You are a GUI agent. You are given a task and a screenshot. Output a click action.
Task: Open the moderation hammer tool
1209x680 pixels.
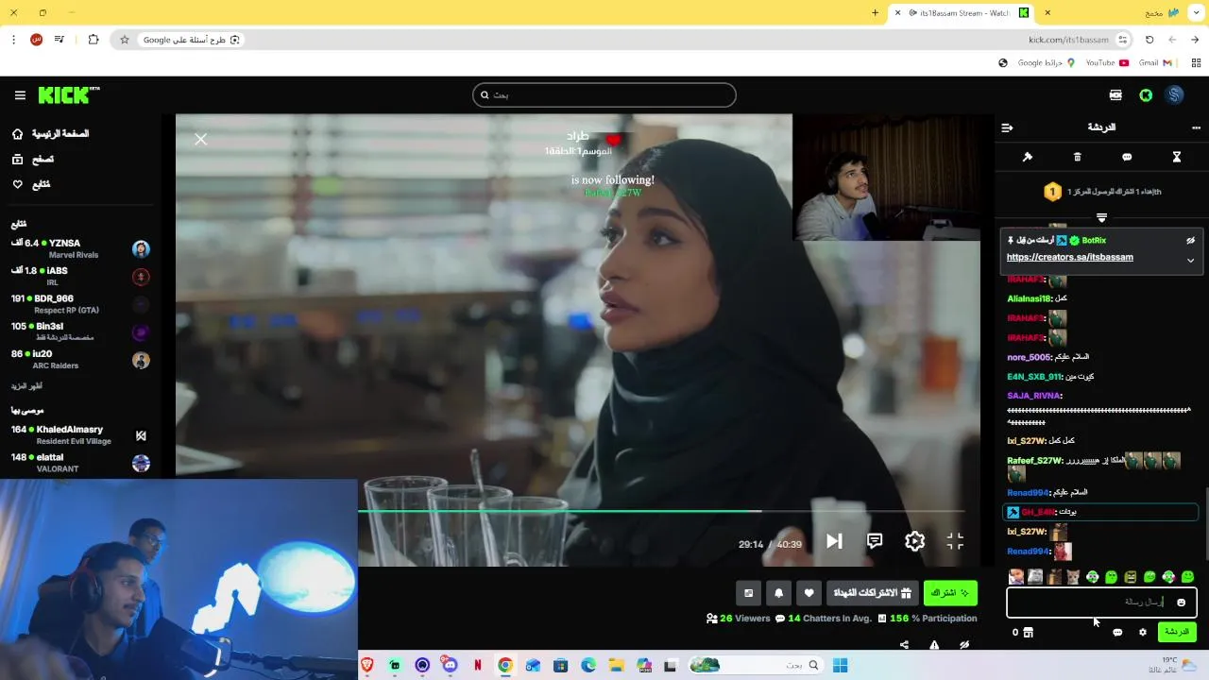click(1028, 157)
